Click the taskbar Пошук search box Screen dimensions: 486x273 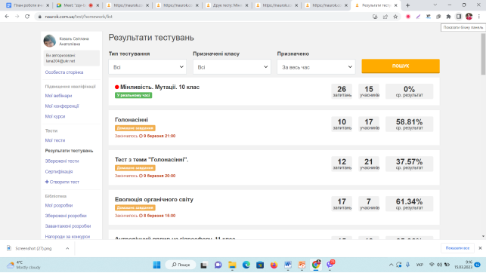(181, 265)
